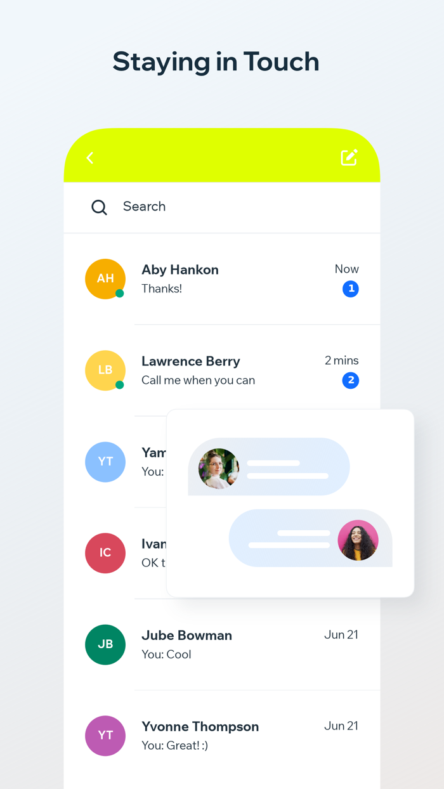Select the yellow LB avatar
Screen dimensions: 444x789
[105, 370]
